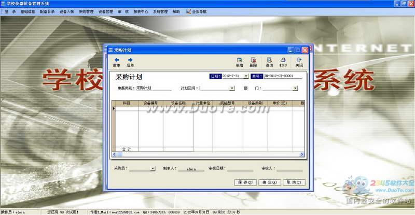Open the 采购管理 menu

(x=86, y=11)
